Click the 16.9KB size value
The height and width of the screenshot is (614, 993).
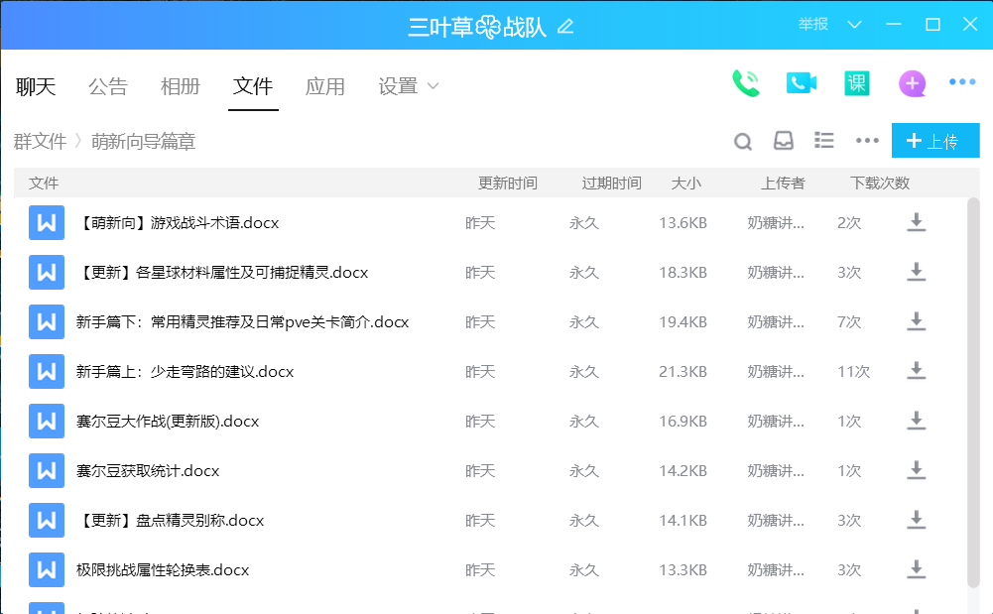(683, 421)
